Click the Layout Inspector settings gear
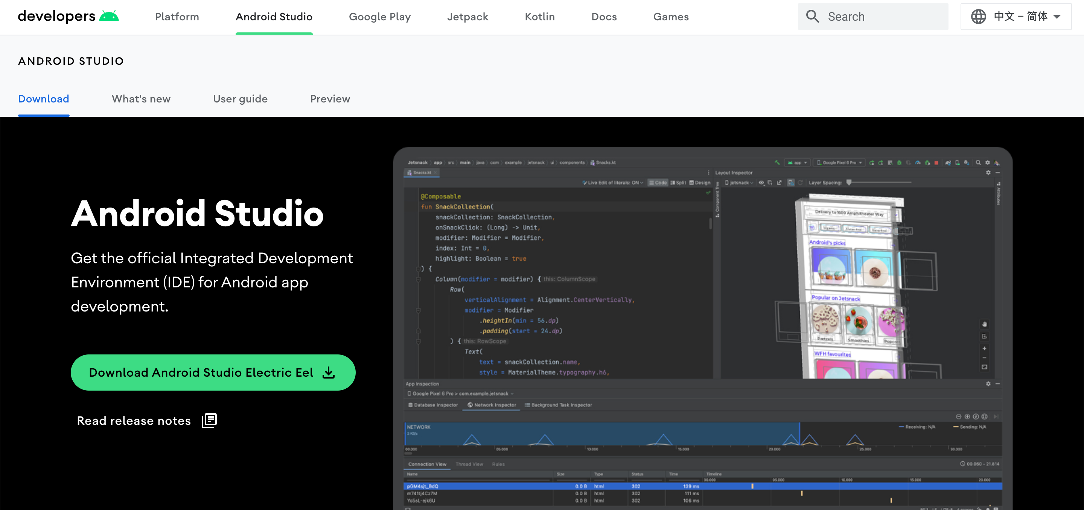 click(988, 173)
